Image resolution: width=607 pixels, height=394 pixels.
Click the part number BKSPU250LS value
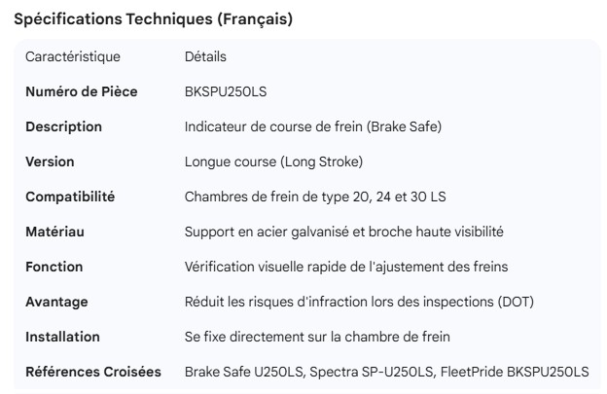point(226,91)
